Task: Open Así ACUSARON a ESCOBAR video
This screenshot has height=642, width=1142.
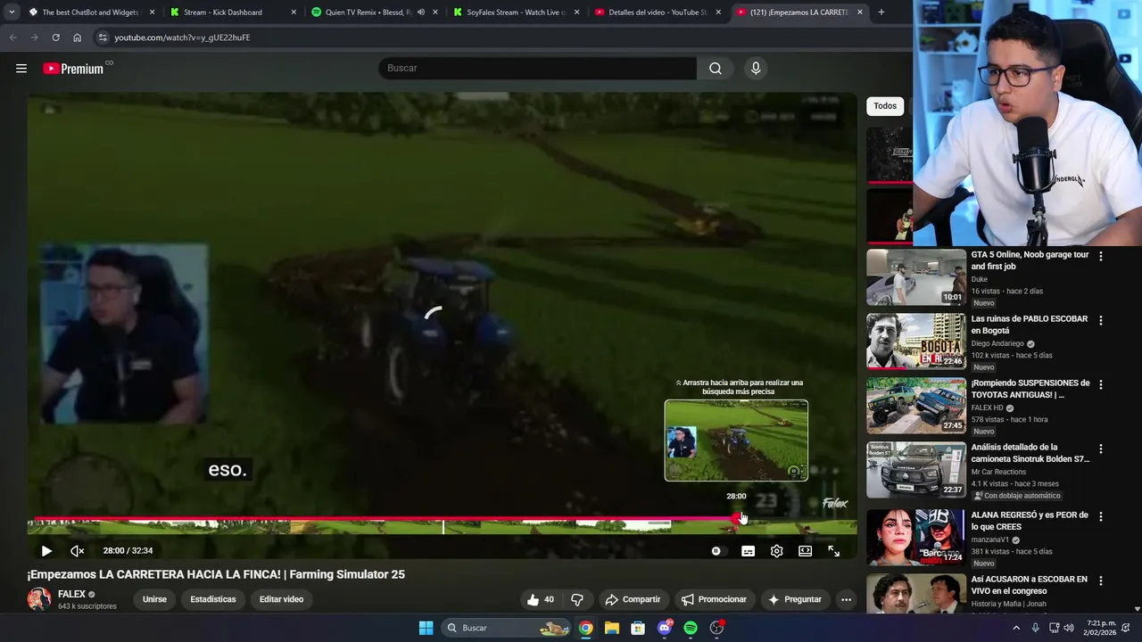Action: pos(1030,585)
